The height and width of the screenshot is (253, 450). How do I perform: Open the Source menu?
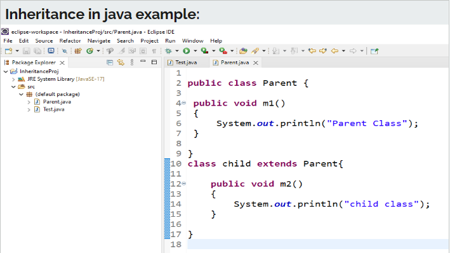[x=44, y=41]
